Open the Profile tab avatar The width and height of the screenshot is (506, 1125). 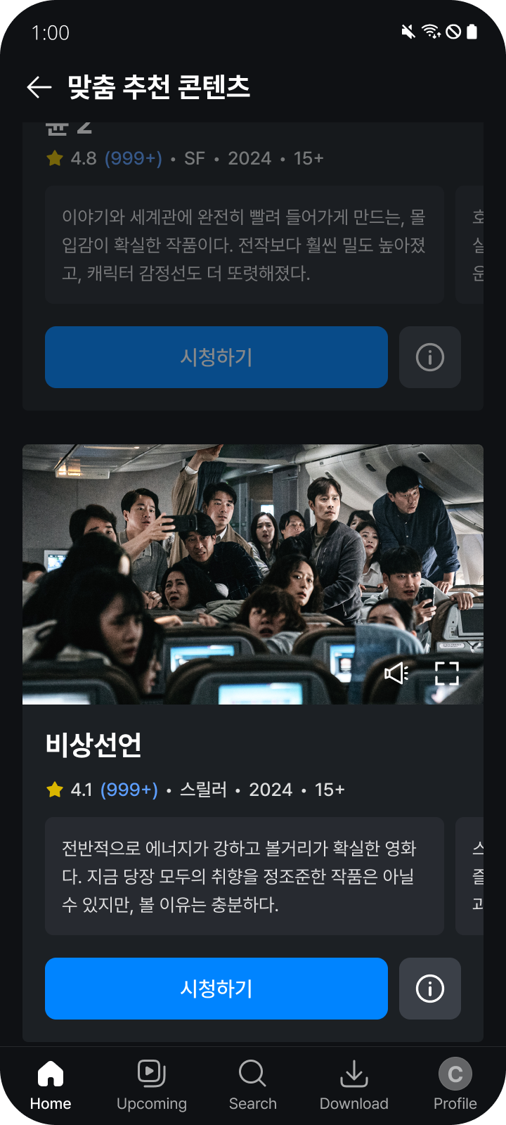pyautogui.click(x=455, y=1074)
